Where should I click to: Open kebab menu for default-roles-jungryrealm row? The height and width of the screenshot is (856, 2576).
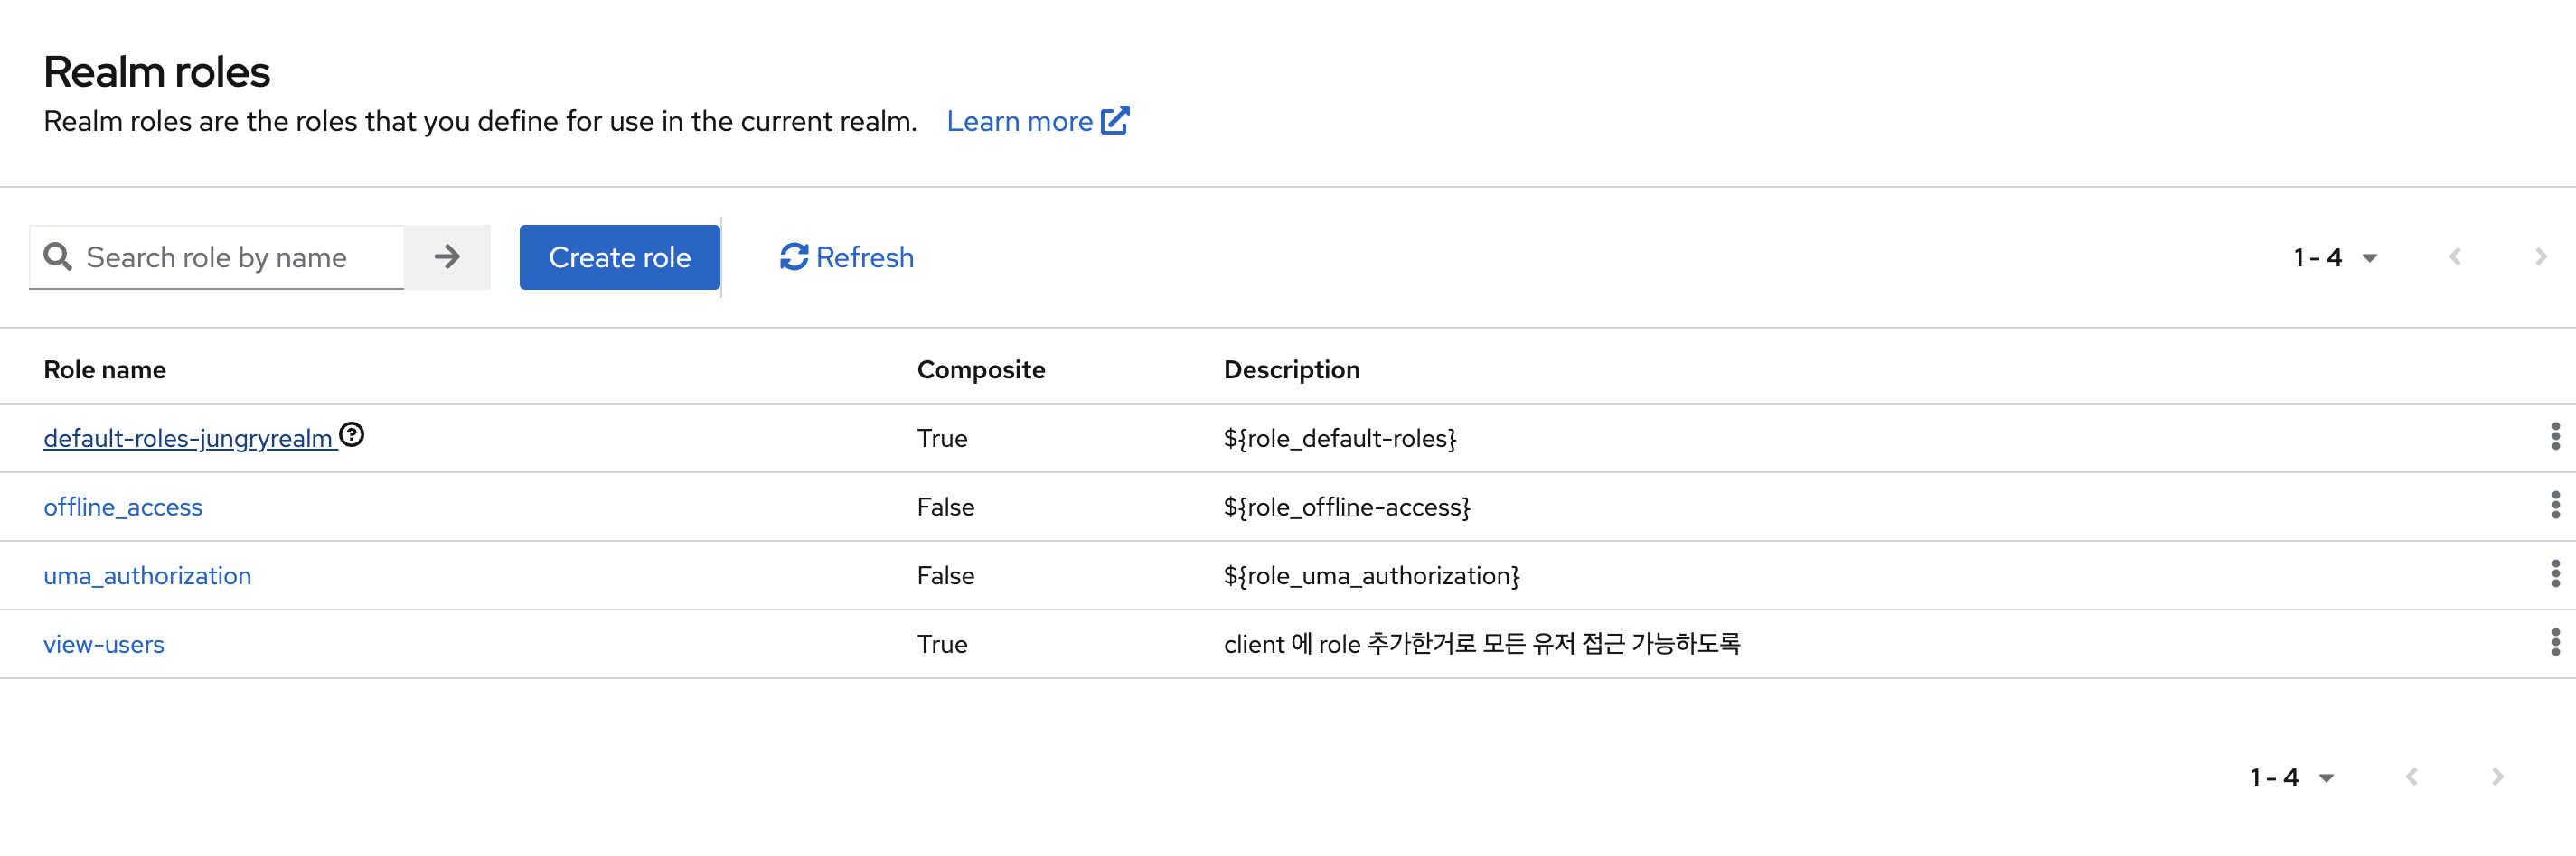tap(2555, 436)
